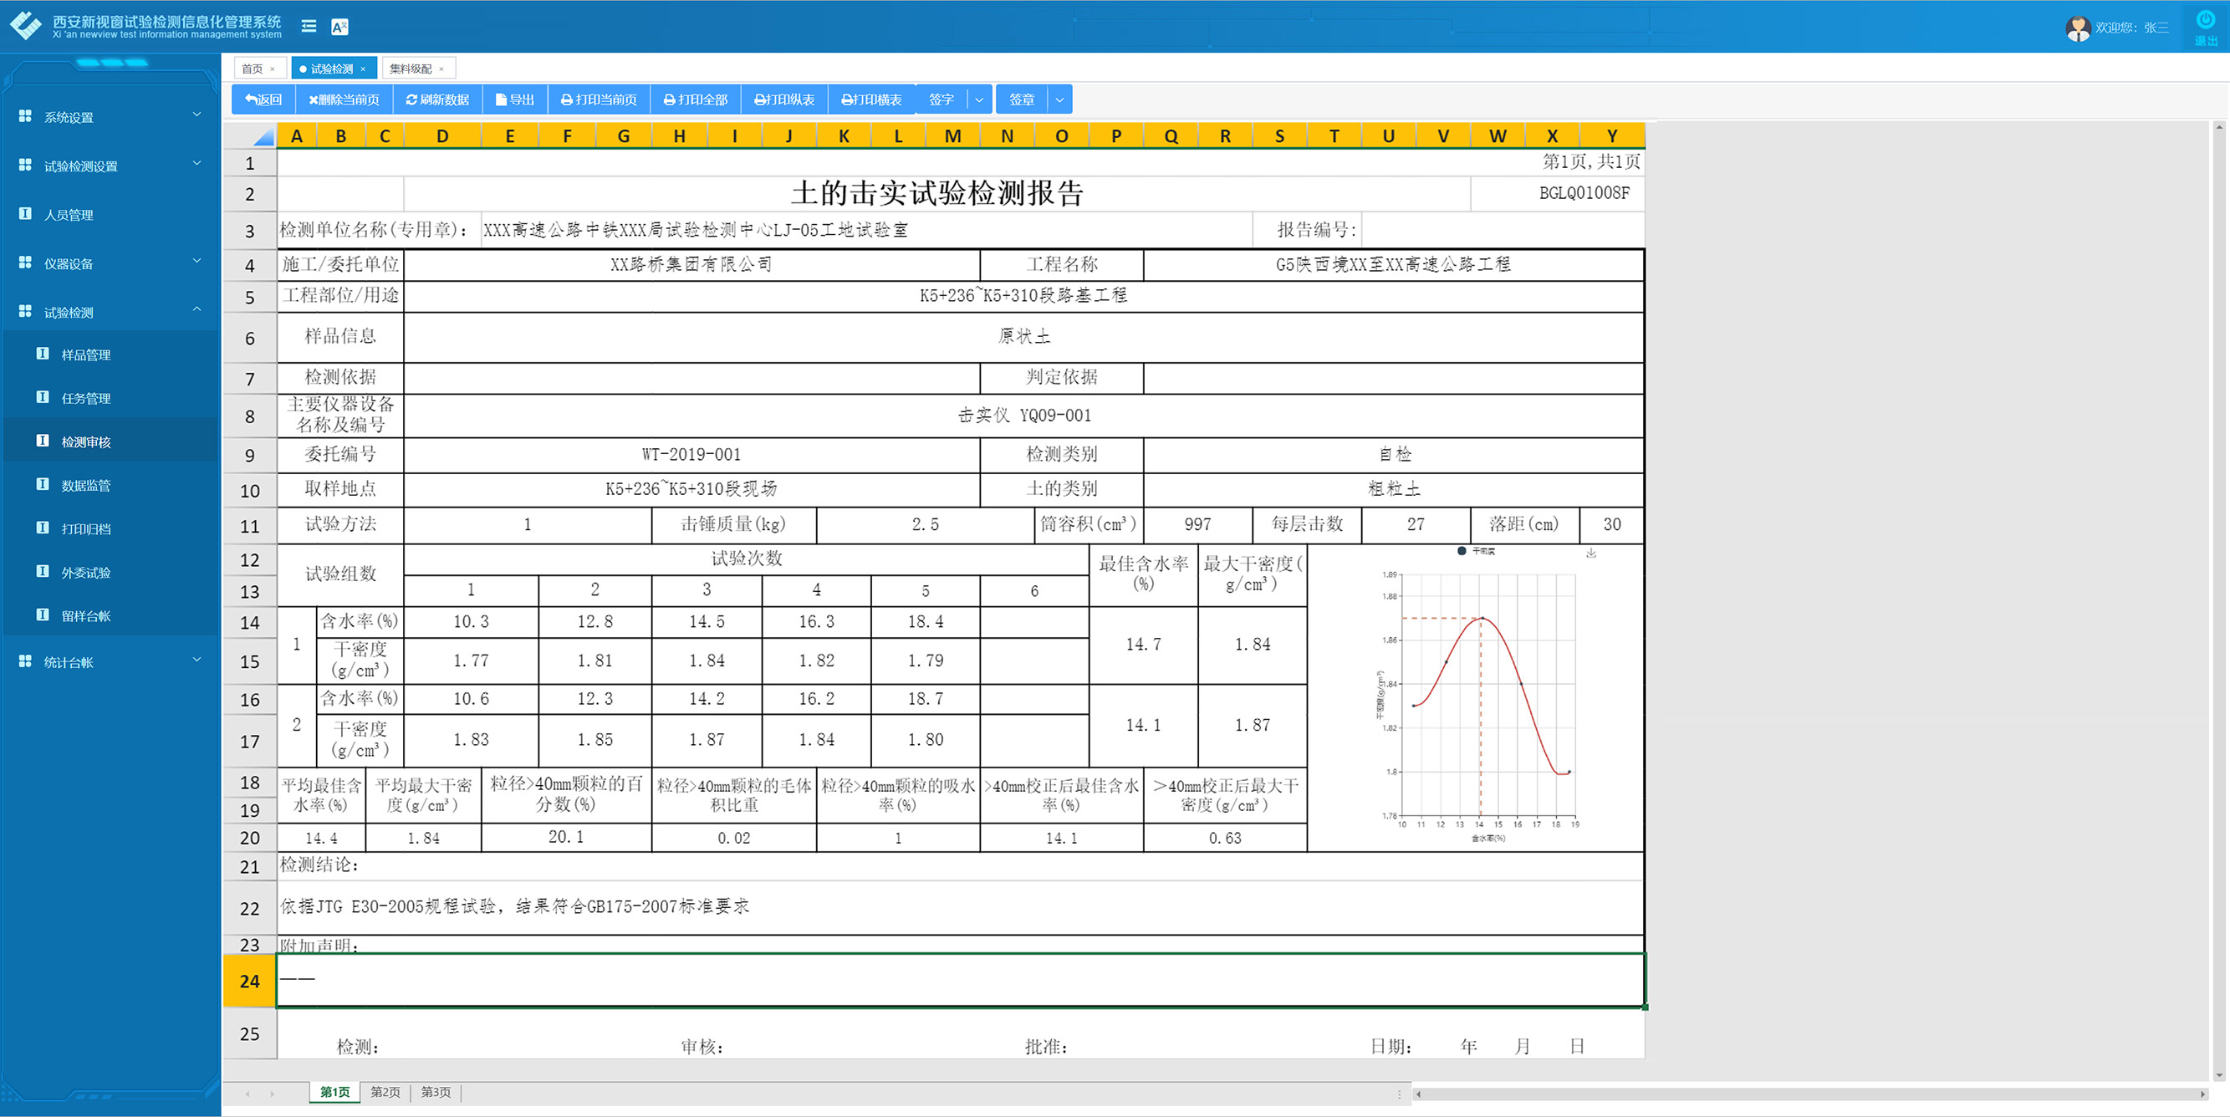Open the 人员管理 sidebar item
2230x1117 pixels.
[110, 215]
